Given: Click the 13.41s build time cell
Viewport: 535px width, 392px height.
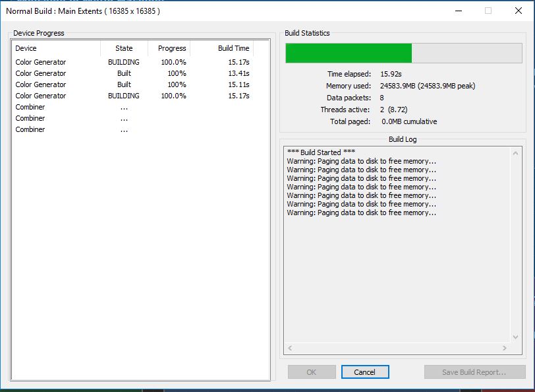Looking at the screenshot, I should coord(239,73).
